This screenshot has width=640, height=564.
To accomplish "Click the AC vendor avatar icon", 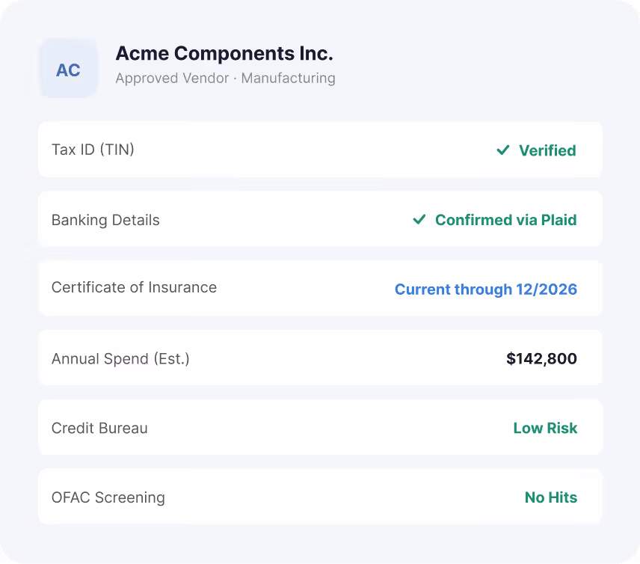I will point(69,69).
